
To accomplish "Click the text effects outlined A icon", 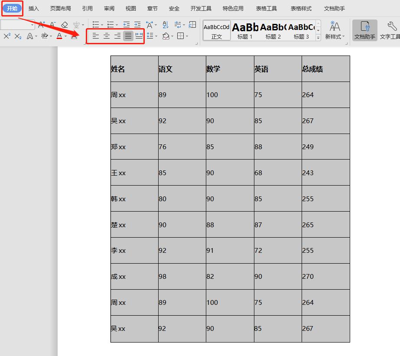I will pos(30,36).
